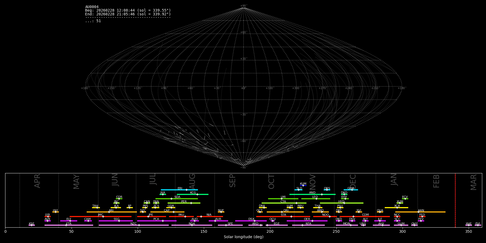This screenshot has width=486, height=243.
Task: Select the End: 20260228 21:05:46 line
Action: tap(128, 14)
